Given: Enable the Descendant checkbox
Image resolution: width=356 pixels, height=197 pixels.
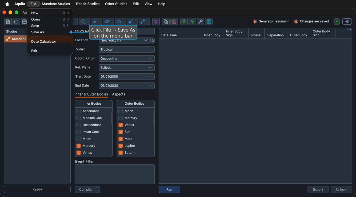Looking at the screenshot, I should pos(78,125).
